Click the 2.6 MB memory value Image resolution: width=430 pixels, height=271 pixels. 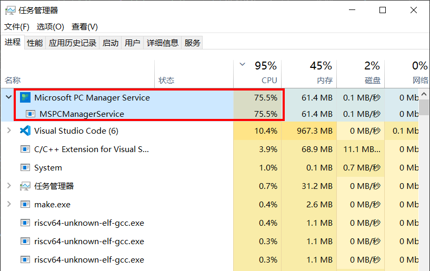pos(319,204)
